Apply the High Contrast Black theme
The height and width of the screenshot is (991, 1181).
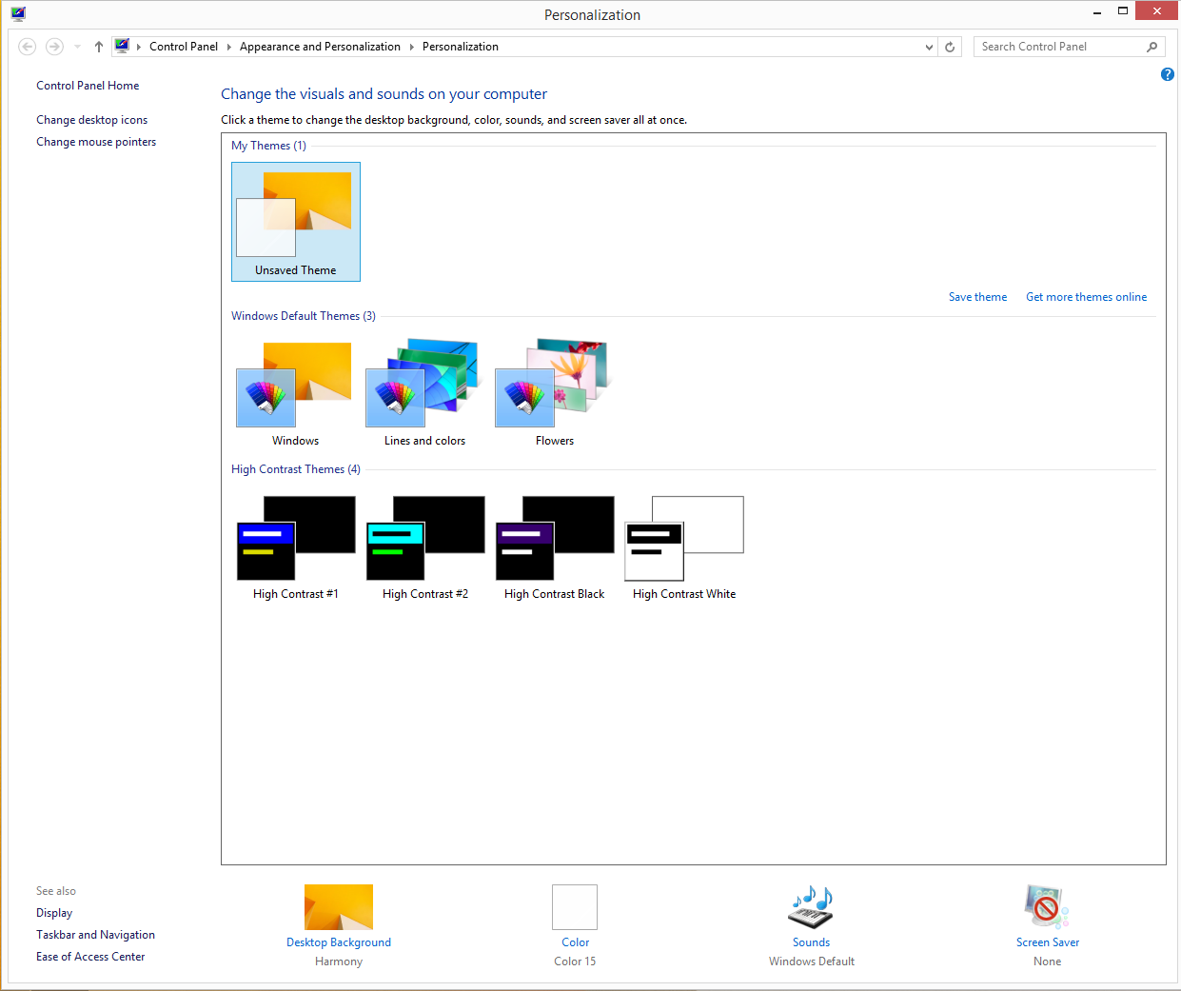point(554,547)
